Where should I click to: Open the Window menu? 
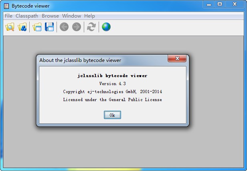(71, 16)
